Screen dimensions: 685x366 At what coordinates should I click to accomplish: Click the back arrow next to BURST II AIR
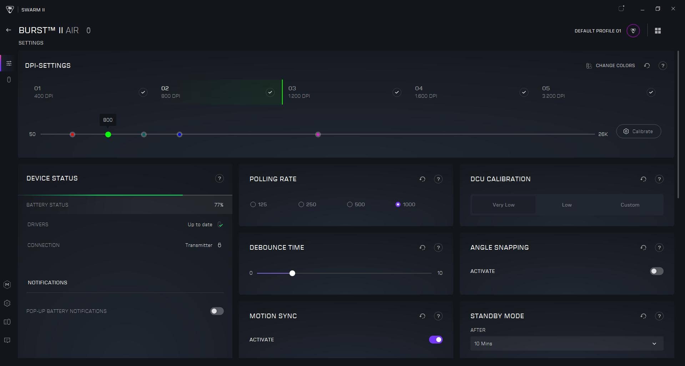[x=9, y=30]
